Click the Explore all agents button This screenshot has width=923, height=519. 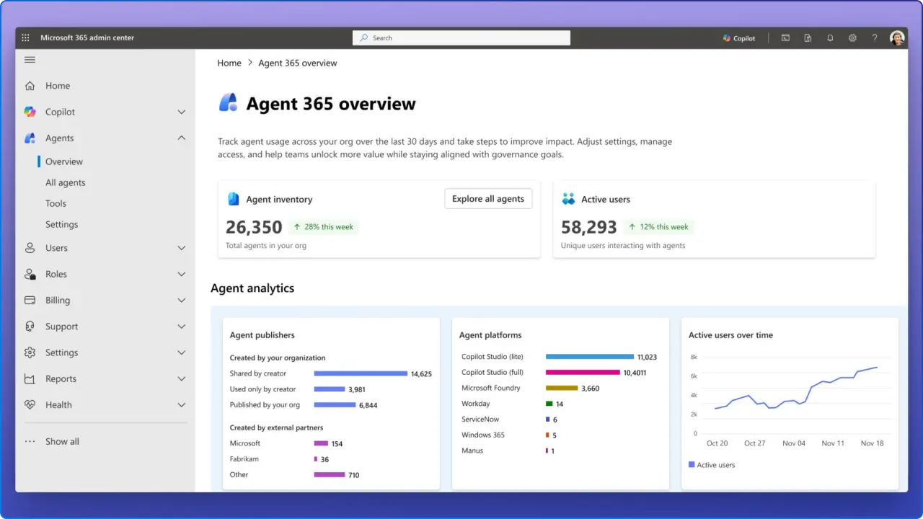[488, 198]
